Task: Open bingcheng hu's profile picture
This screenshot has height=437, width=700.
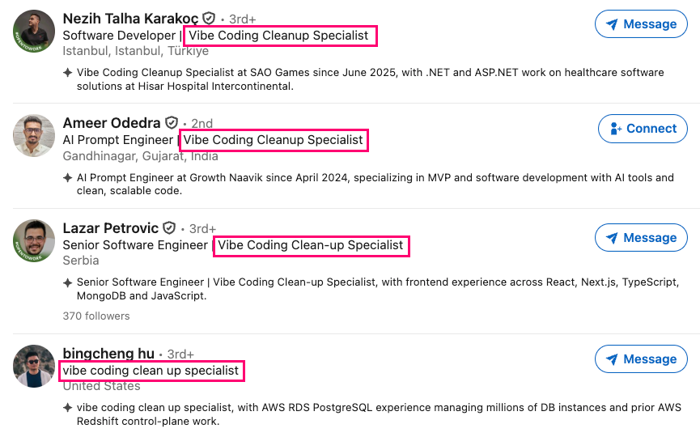Action: pos(34,366)
